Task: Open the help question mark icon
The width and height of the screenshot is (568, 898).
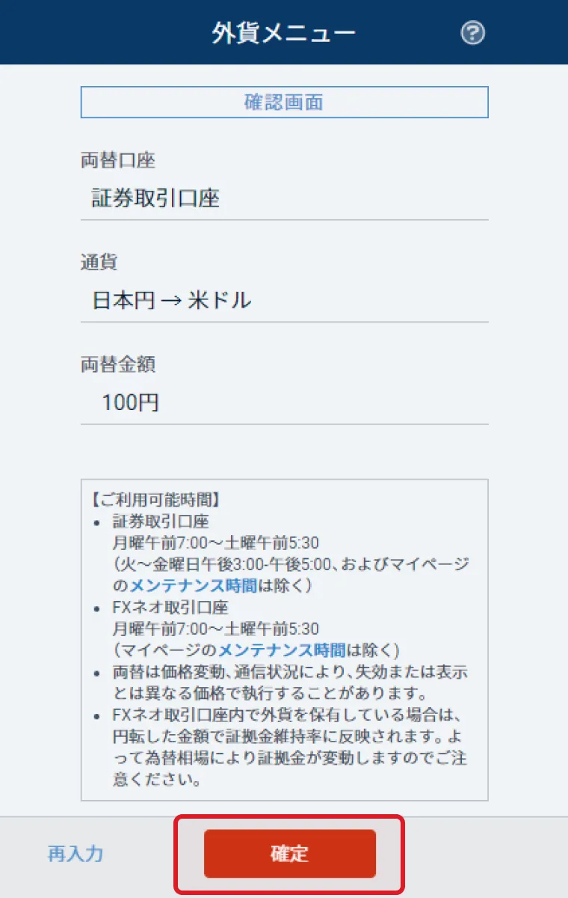Action: click(473, 33)
